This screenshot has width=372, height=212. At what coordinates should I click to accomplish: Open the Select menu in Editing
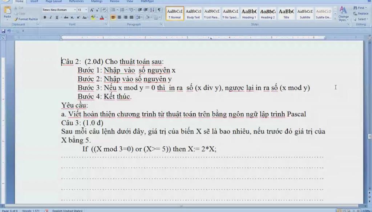360,19
